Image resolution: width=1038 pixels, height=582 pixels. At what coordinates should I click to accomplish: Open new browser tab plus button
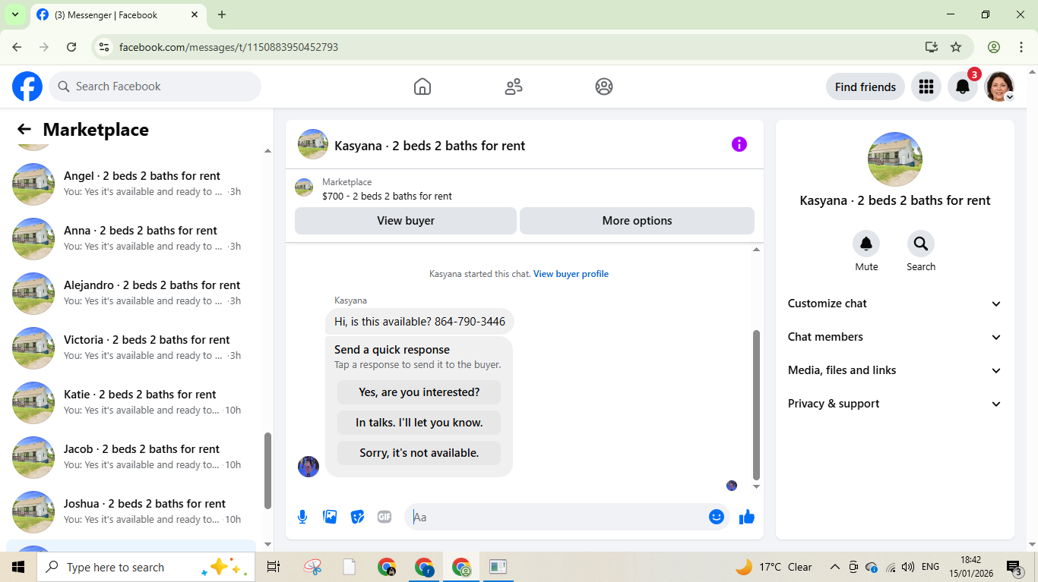(x=222, y=14)
